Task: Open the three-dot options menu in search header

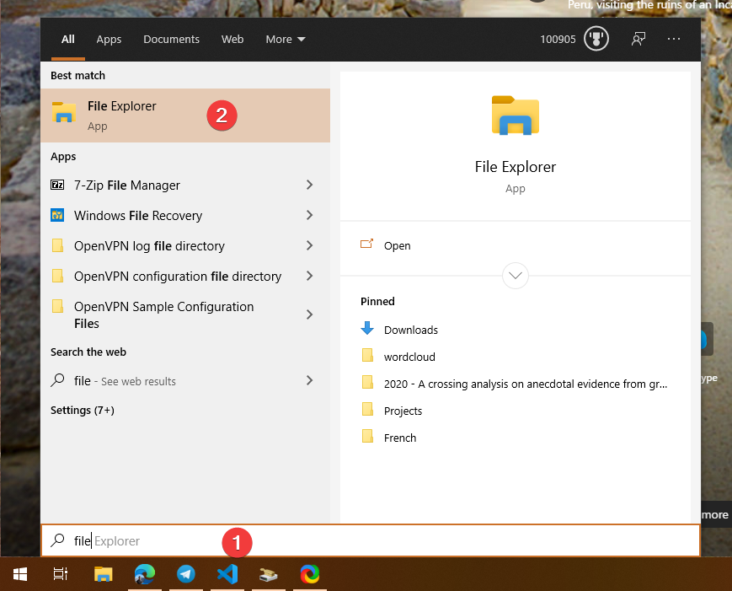Action: (674, 39)
